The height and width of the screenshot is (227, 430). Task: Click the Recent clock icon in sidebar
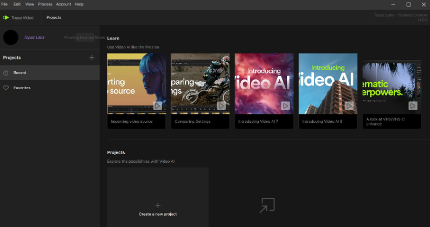pos(6,73)
